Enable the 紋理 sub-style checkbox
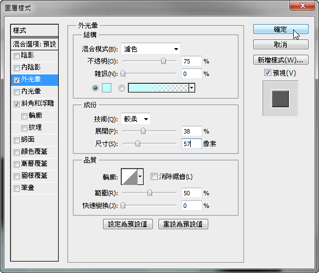Image resolution: width=319 pixels, height=273 pixels. [24, 128]
